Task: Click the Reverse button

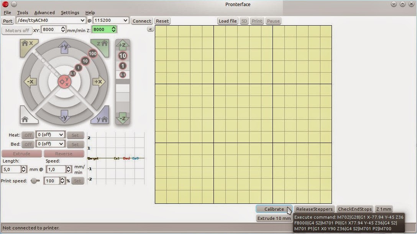Action: point(64,154)
